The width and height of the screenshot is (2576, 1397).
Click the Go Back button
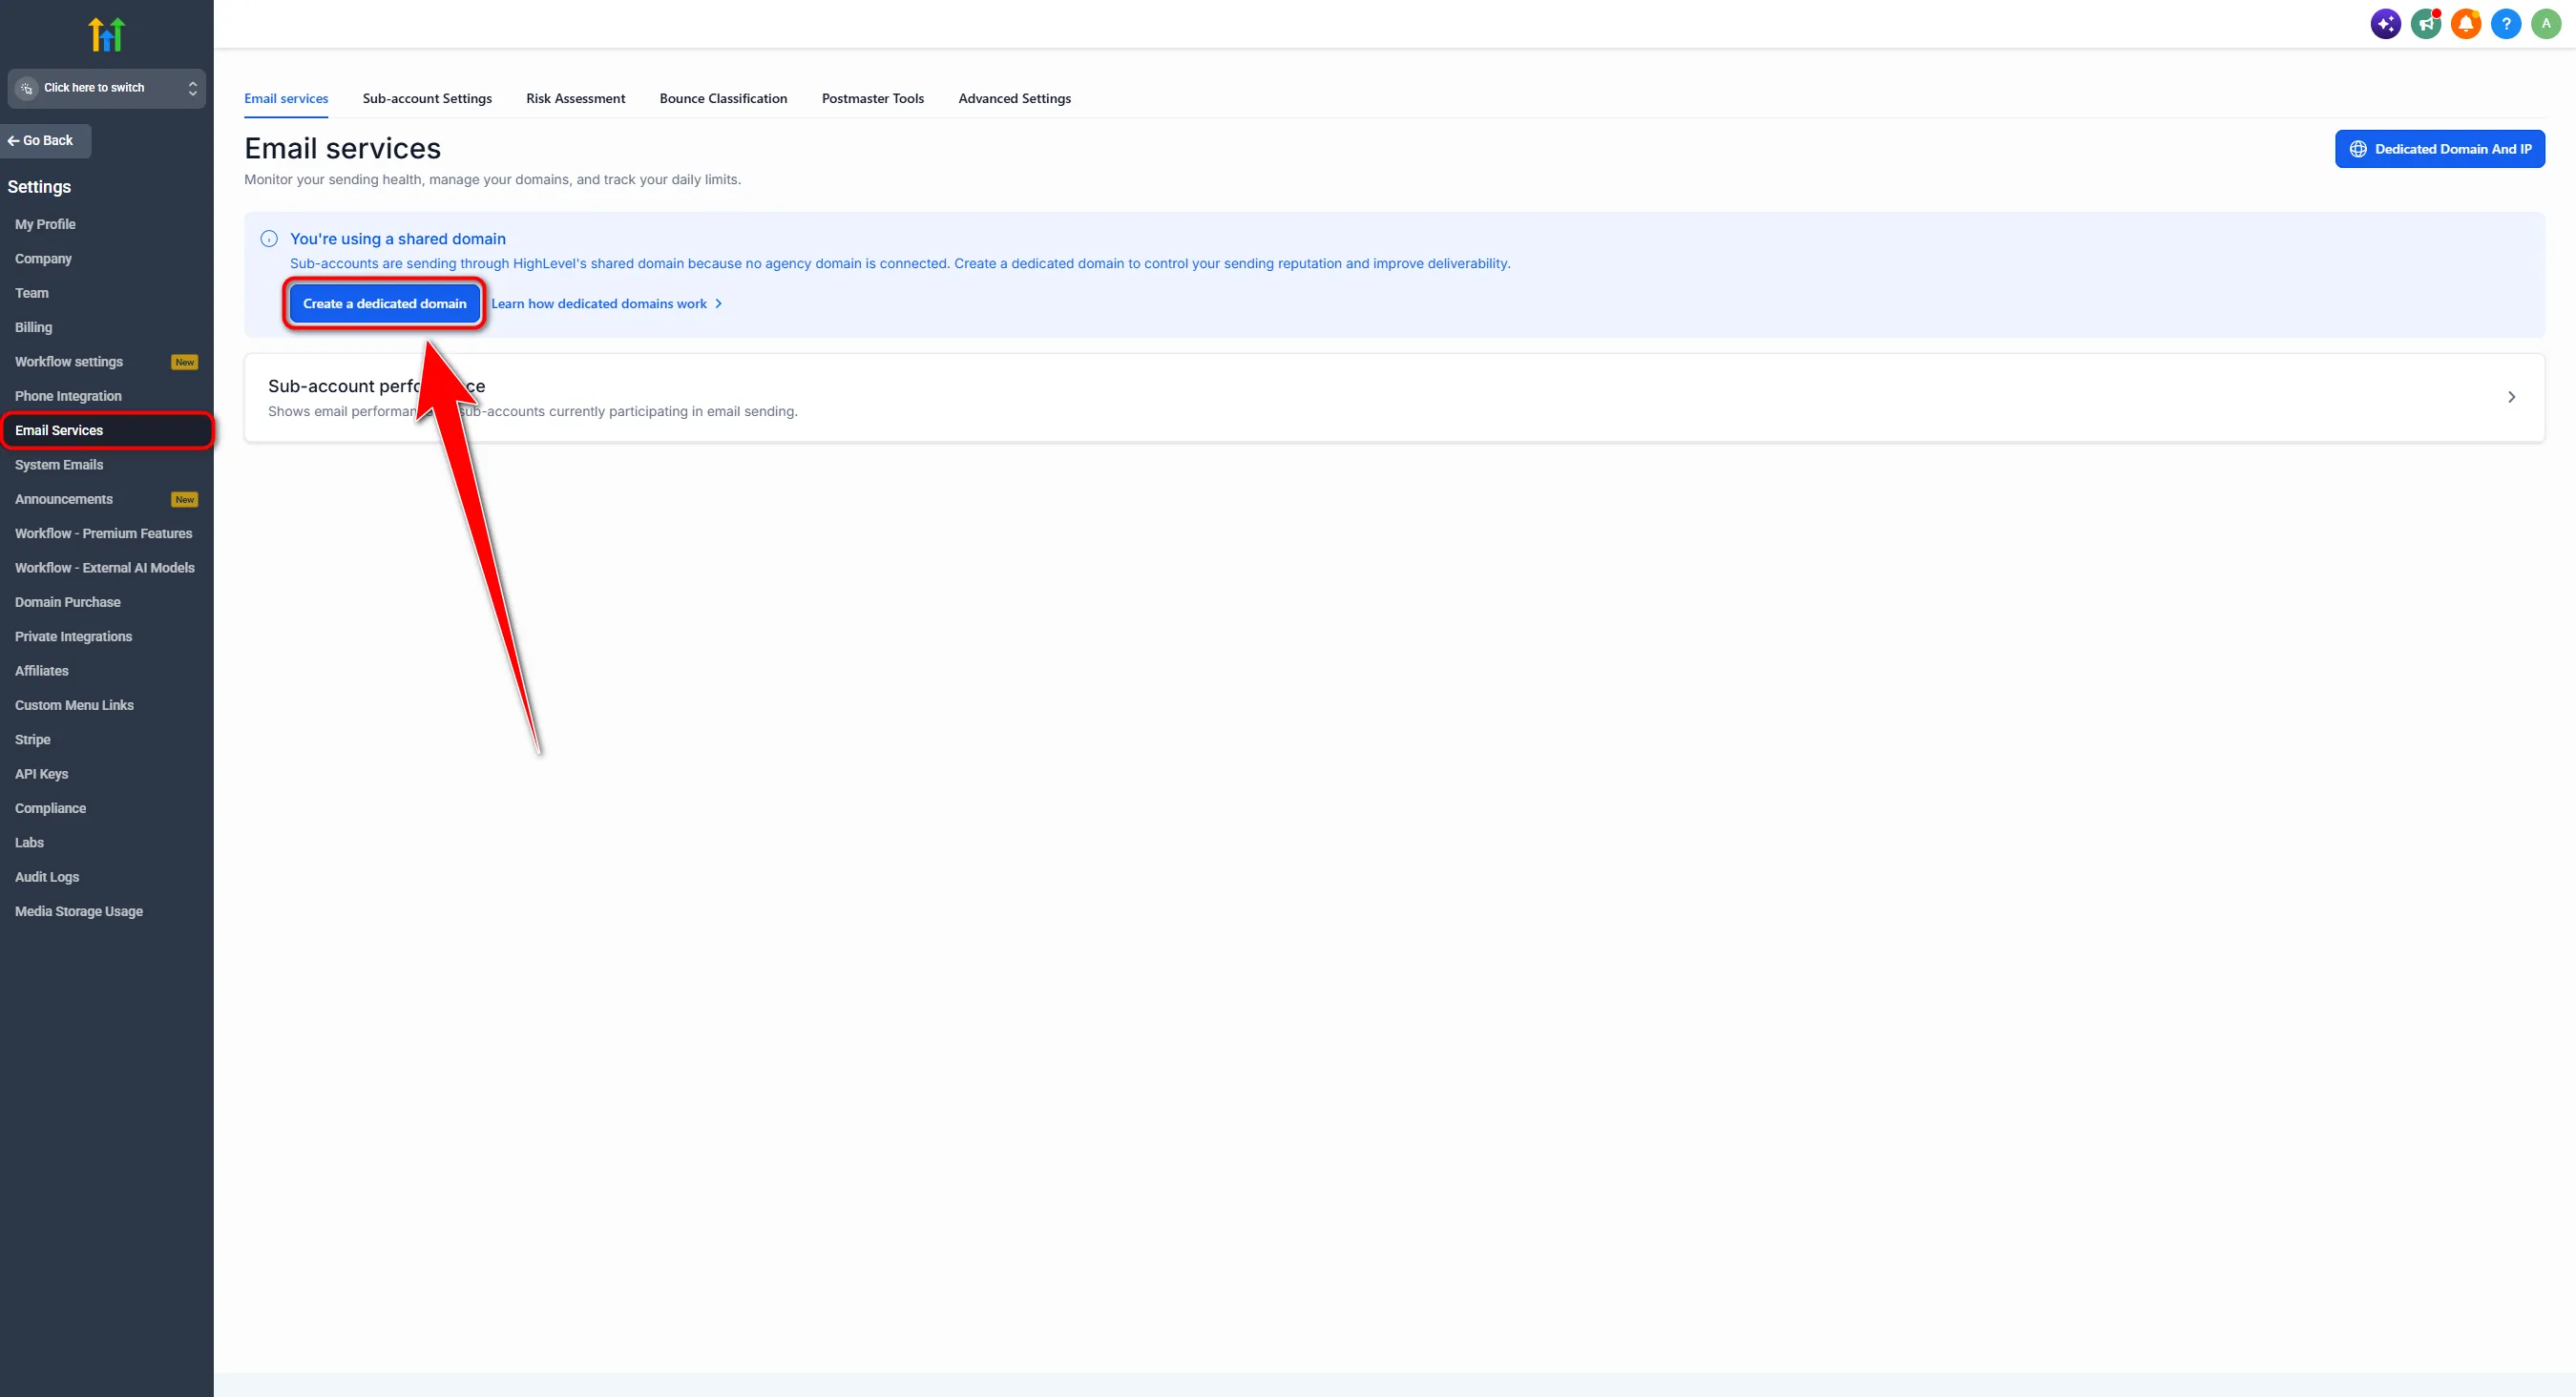pyautogui.click(x=46, y=141)
